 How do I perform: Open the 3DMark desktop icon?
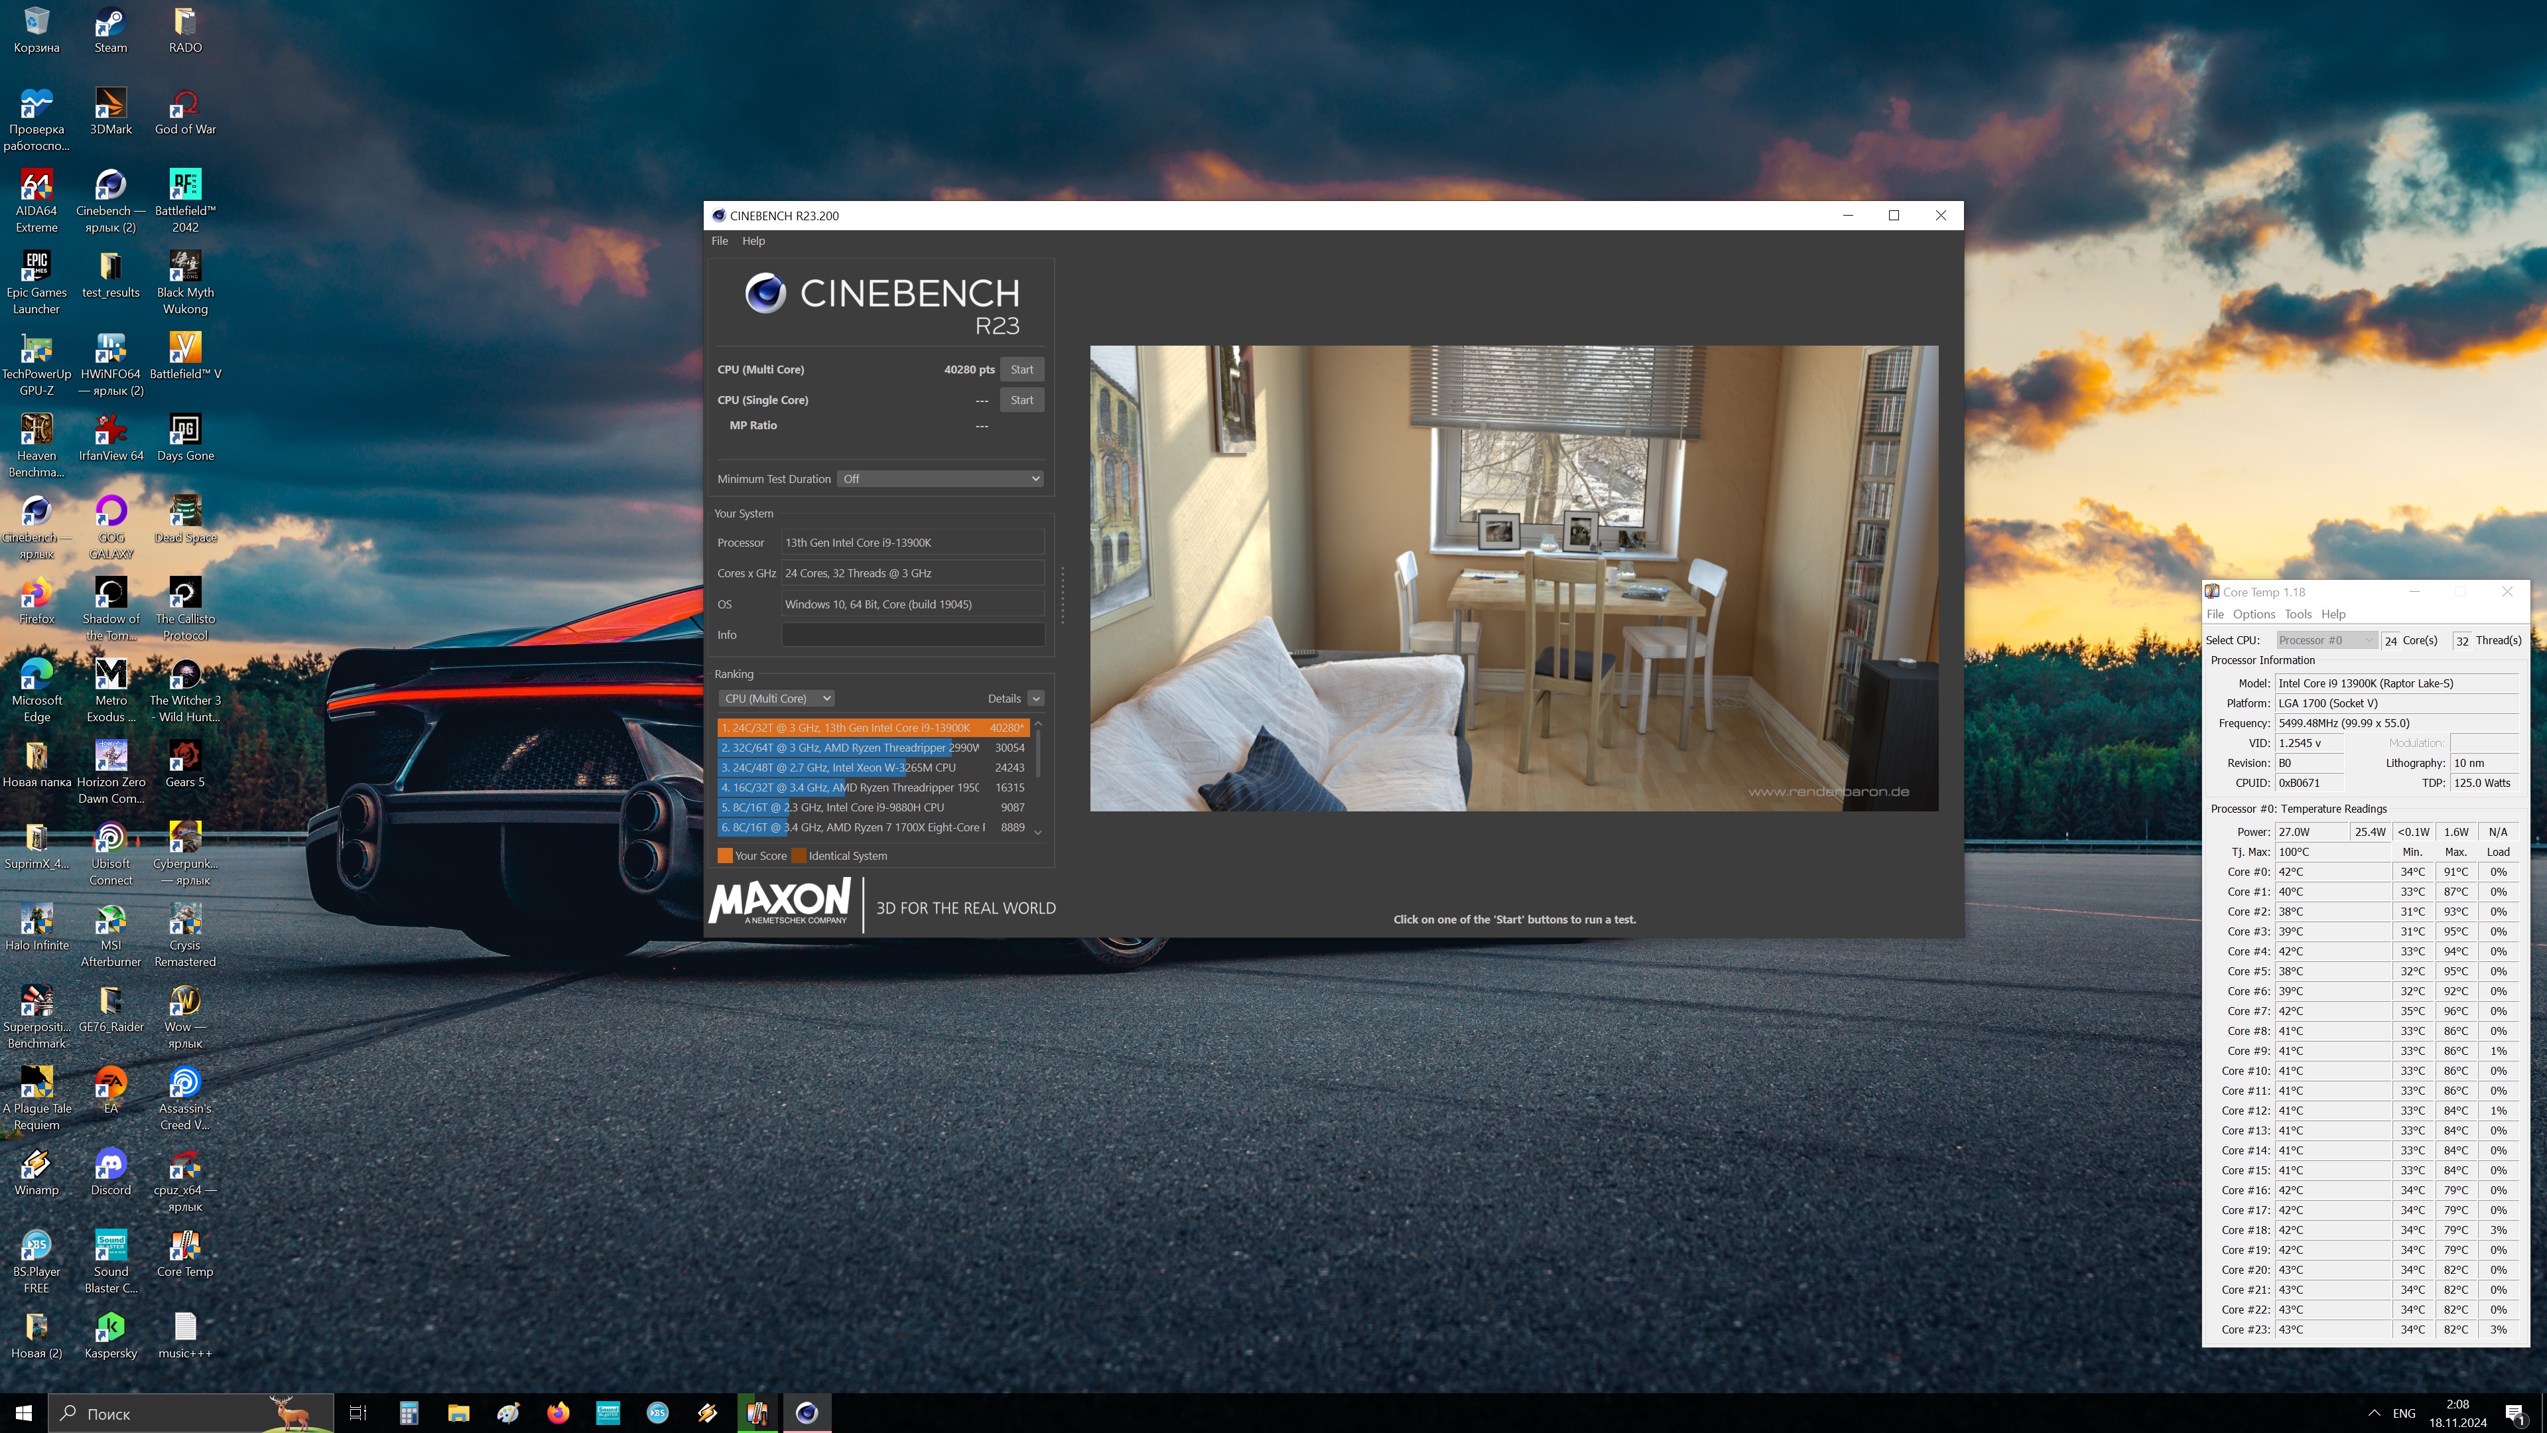[x=109, y=104]
